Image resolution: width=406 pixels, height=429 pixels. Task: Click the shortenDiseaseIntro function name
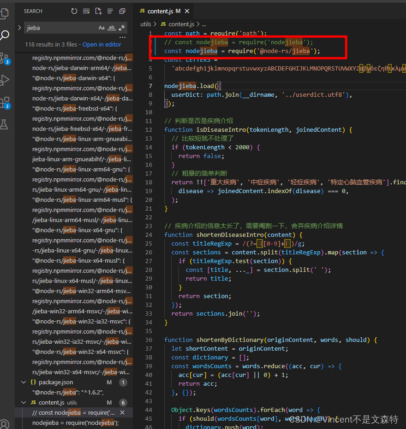[x=230, y=235]
